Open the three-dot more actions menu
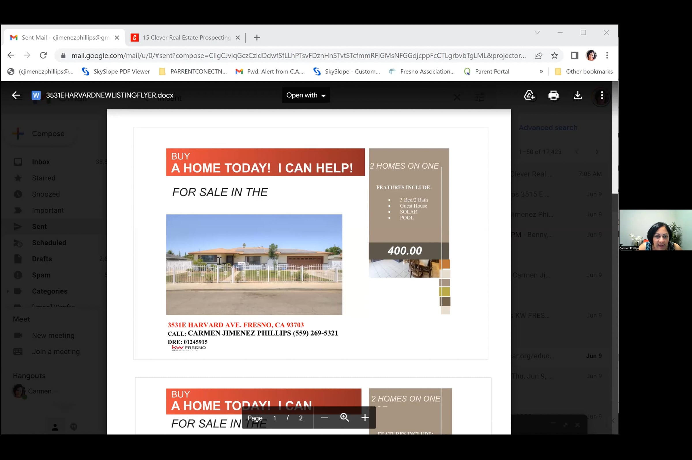692x460 pixels. [602, 95]
